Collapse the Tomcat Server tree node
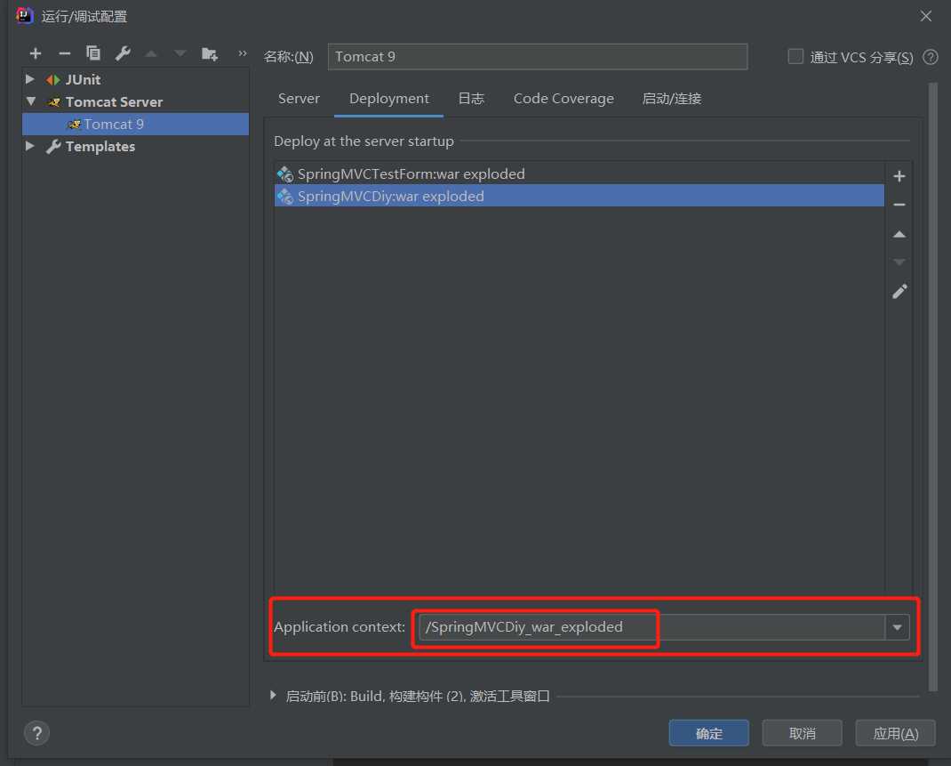This screenshot has height=766, width=951. [x=31, y=101]
